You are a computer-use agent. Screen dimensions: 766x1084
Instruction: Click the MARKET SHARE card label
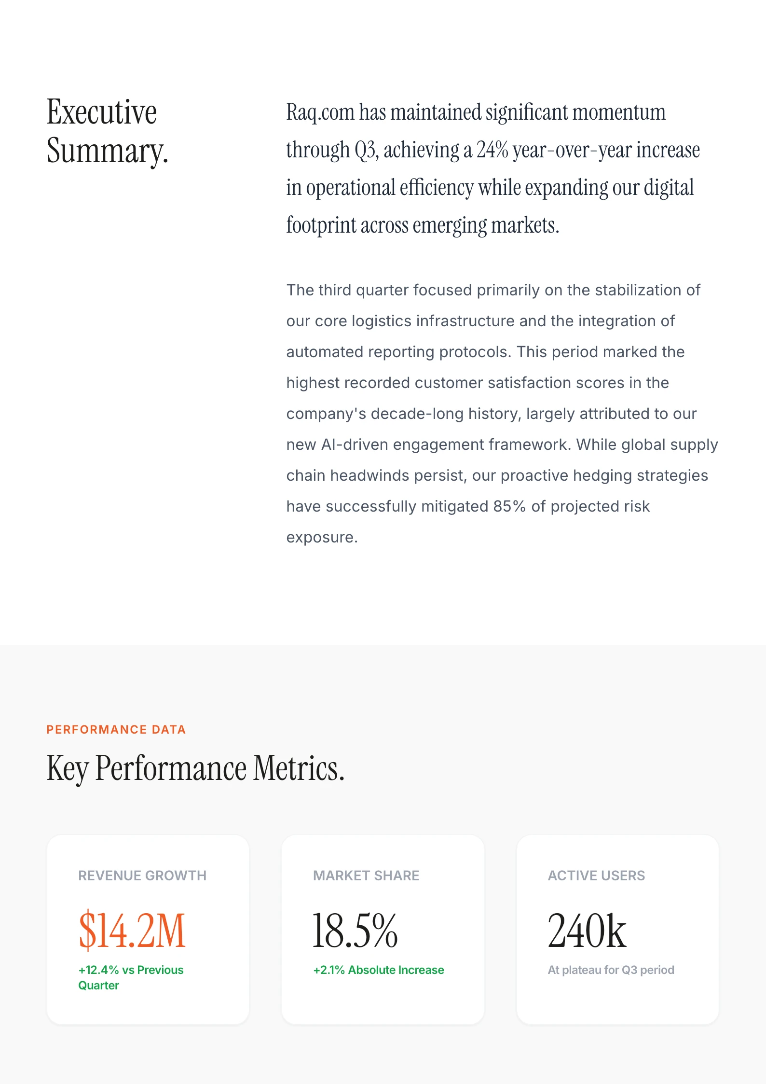[366, 876]
